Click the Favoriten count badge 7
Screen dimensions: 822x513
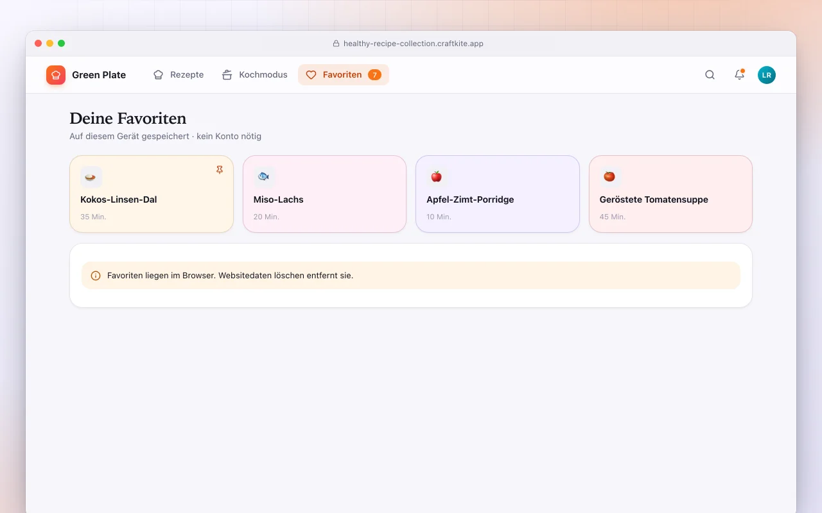point(374,75)
